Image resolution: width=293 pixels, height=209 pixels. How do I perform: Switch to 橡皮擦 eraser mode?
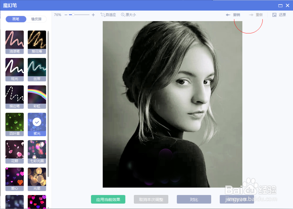coord(36,19)
